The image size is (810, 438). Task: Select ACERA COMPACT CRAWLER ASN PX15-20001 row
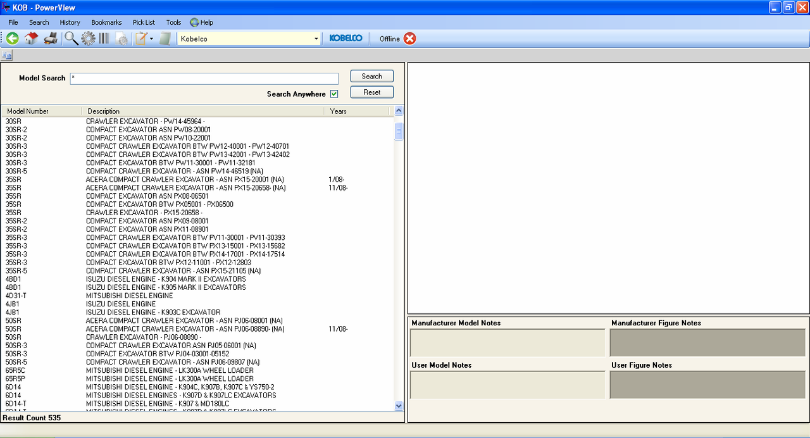coord(197,179)
